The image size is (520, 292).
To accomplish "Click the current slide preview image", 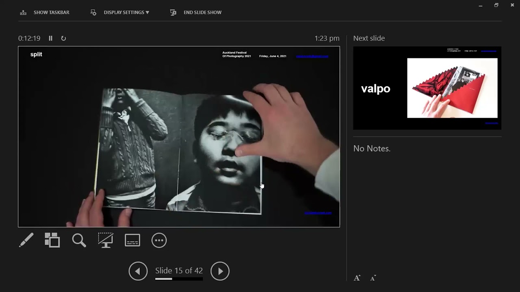I will [179, 137].
